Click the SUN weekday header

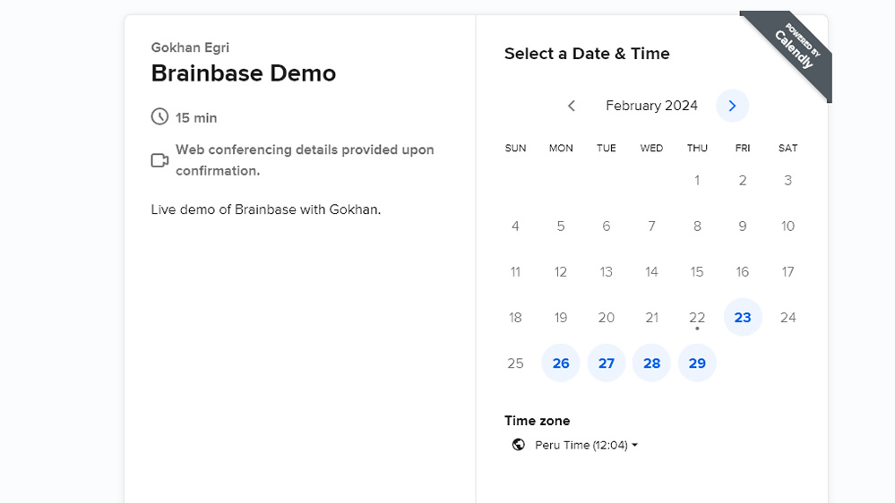coord(515,149)
